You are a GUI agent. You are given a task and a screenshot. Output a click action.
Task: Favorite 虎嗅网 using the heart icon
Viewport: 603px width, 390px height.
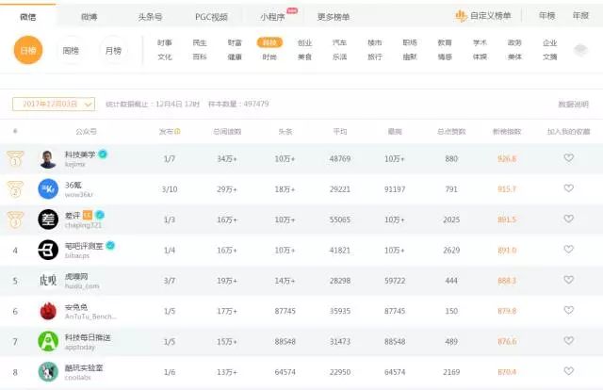point(569,280)
